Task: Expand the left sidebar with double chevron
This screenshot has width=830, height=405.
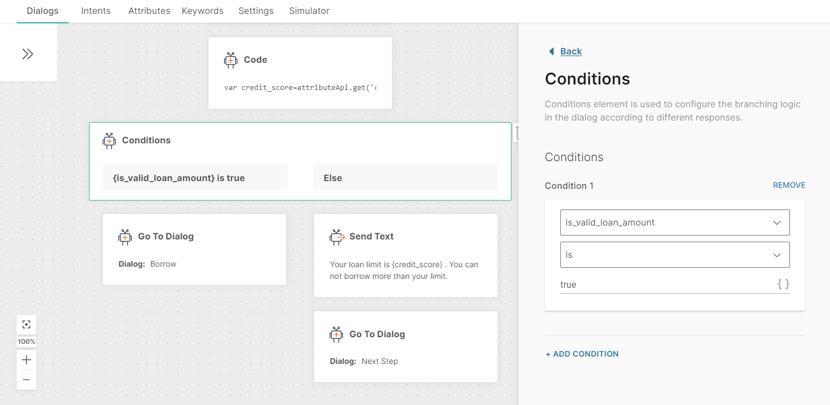Action: 28,54
